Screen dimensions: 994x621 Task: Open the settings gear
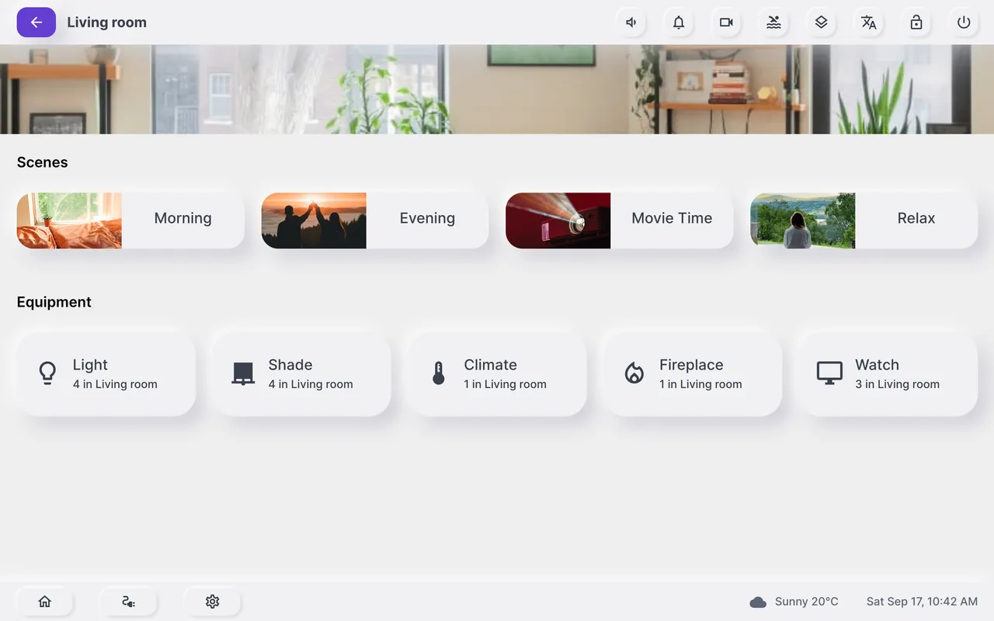tap(212, 602)
